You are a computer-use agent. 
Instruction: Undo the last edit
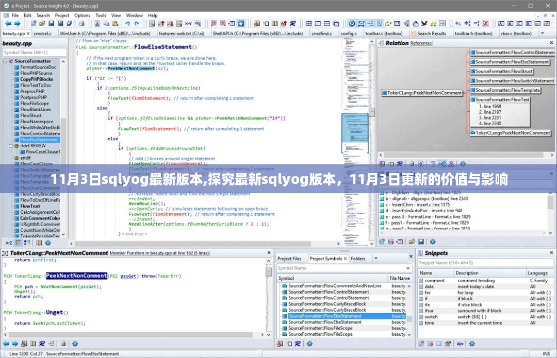[127, 24]
